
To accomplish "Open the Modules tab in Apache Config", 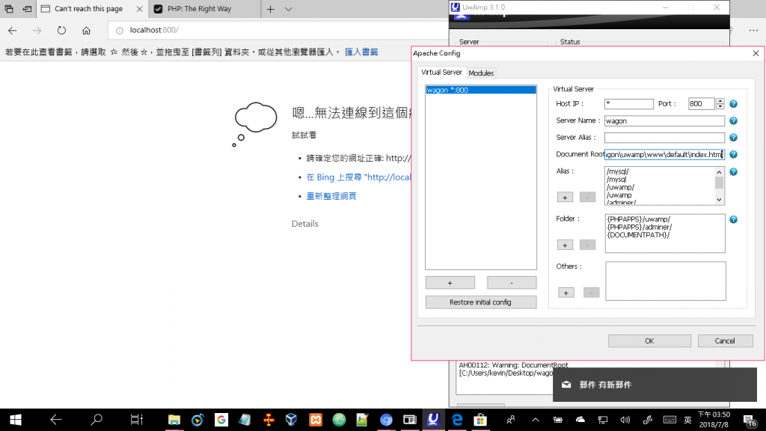I will [x=481, y=73].
